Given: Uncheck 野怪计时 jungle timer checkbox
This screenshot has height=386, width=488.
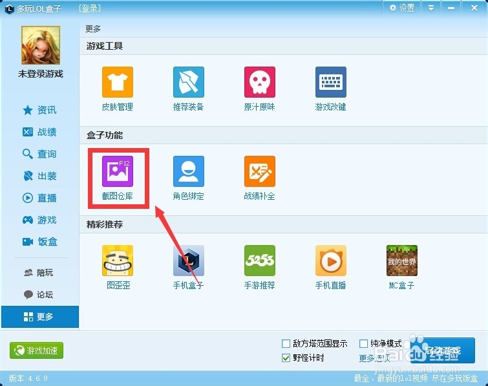Looking at the screenshot, I should tap(286, 358).
